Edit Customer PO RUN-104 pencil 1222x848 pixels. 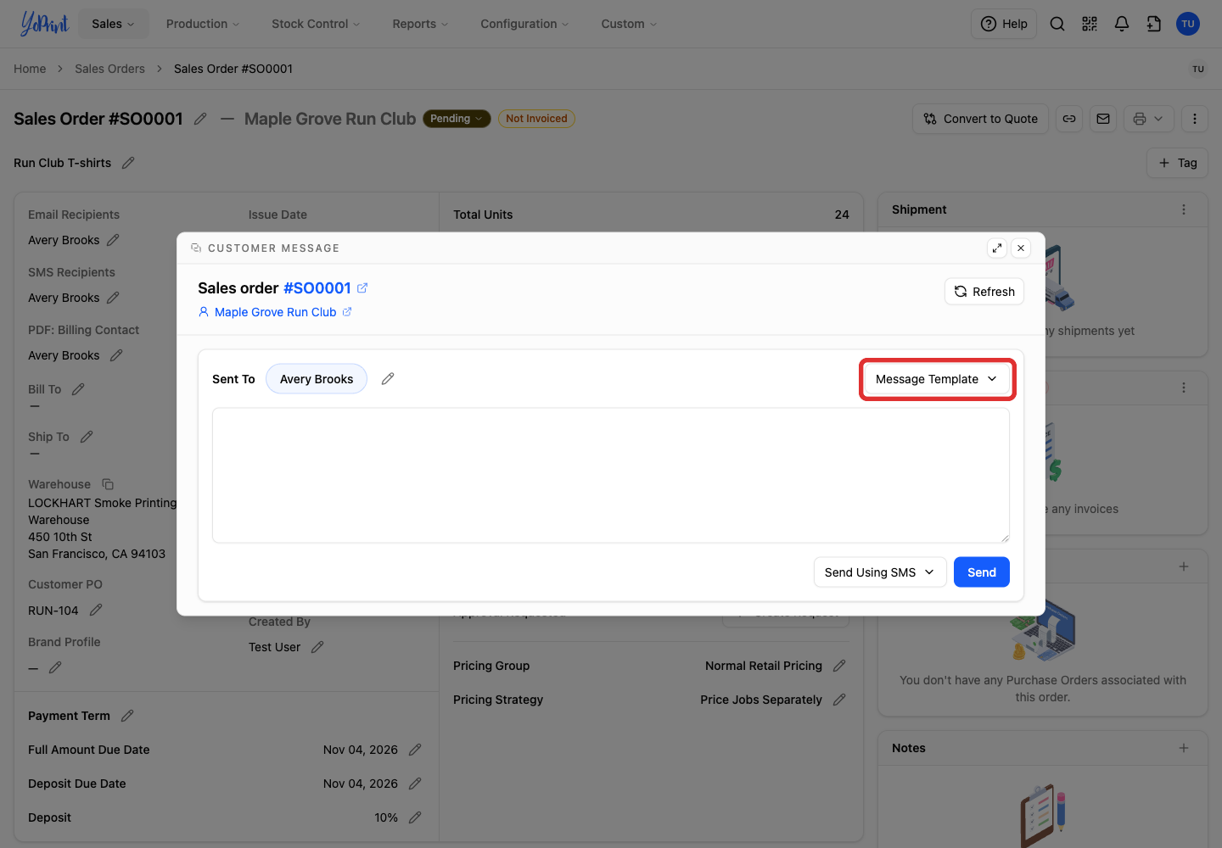(96, 611)
